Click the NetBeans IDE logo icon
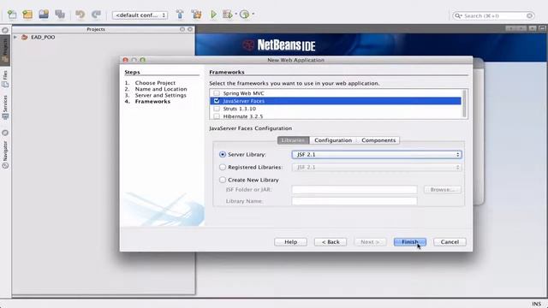The height and width of the screenshot is (308, 548). (x=249, y=45)
